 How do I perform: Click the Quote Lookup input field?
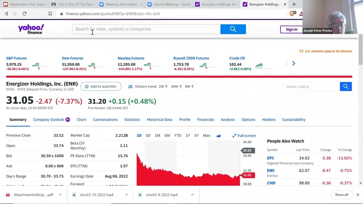coord(311,86)
